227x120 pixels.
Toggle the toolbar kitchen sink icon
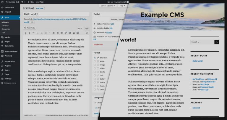pyautogui.click(x=78, y=33)
